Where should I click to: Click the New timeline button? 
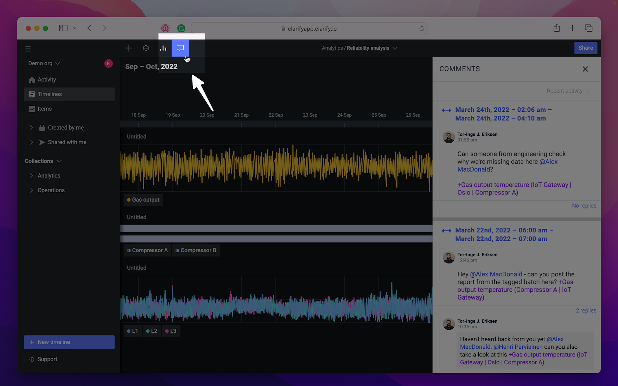(x=69, y=342)
